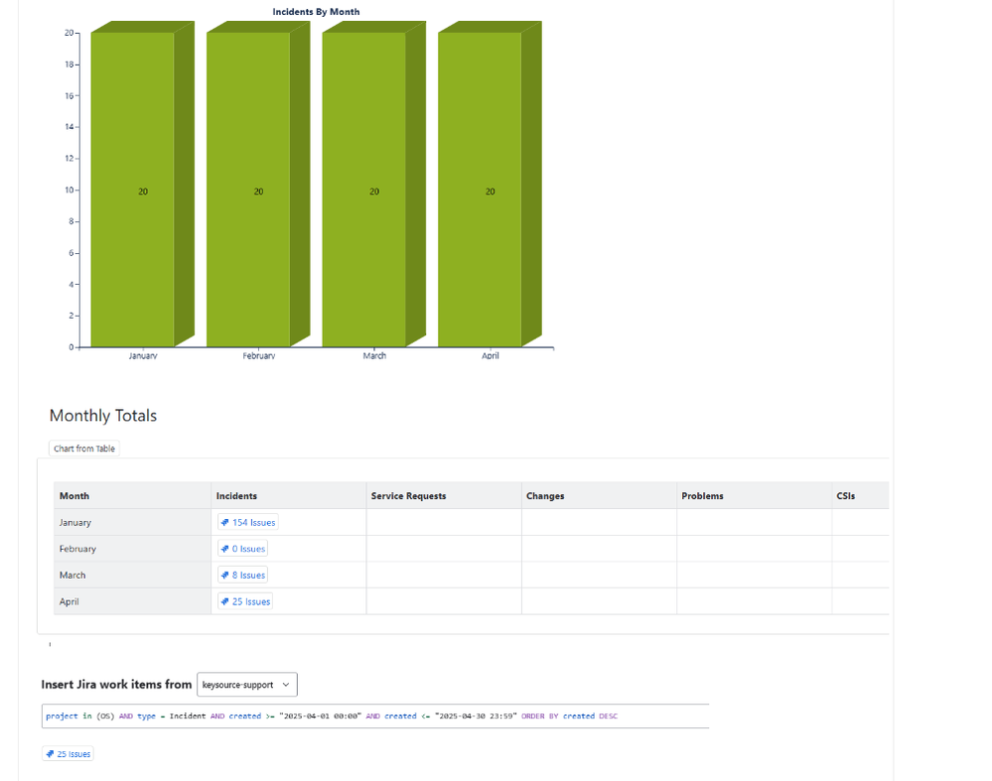The image size is (992, 781).
Task: Click the Monthly Totals heading
Action: (103, 416)
